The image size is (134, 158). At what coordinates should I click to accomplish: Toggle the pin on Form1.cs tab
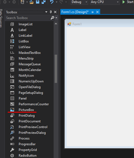click(93, 12)
